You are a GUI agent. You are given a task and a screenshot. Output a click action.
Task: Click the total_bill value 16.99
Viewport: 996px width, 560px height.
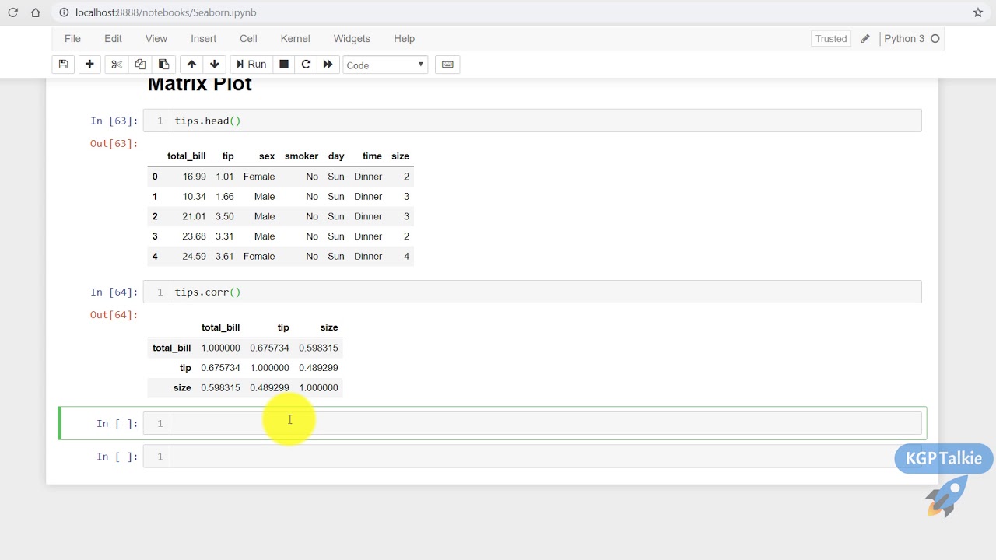pyautogui.click(x=195, y=177)
